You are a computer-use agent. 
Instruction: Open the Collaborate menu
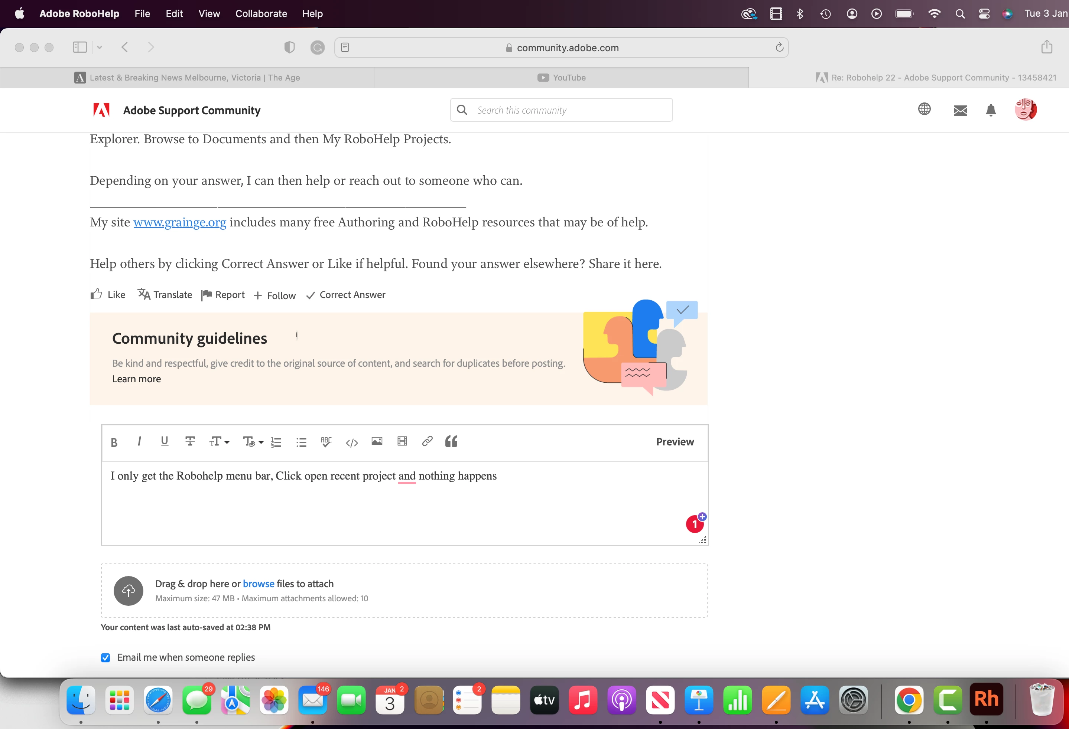[x=261, y=14]
